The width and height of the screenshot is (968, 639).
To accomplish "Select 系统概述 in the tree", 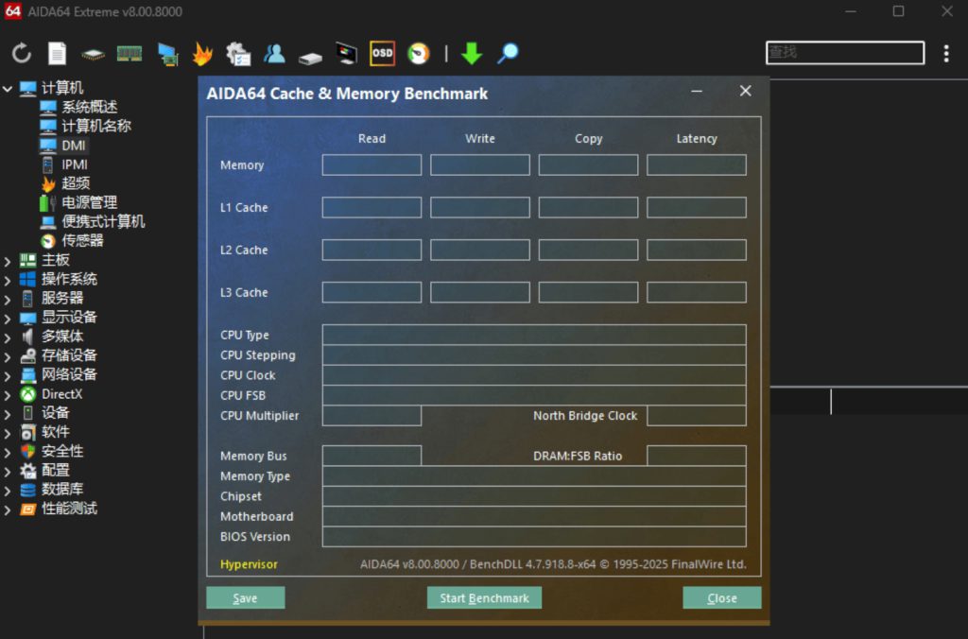I will point(89,107).
